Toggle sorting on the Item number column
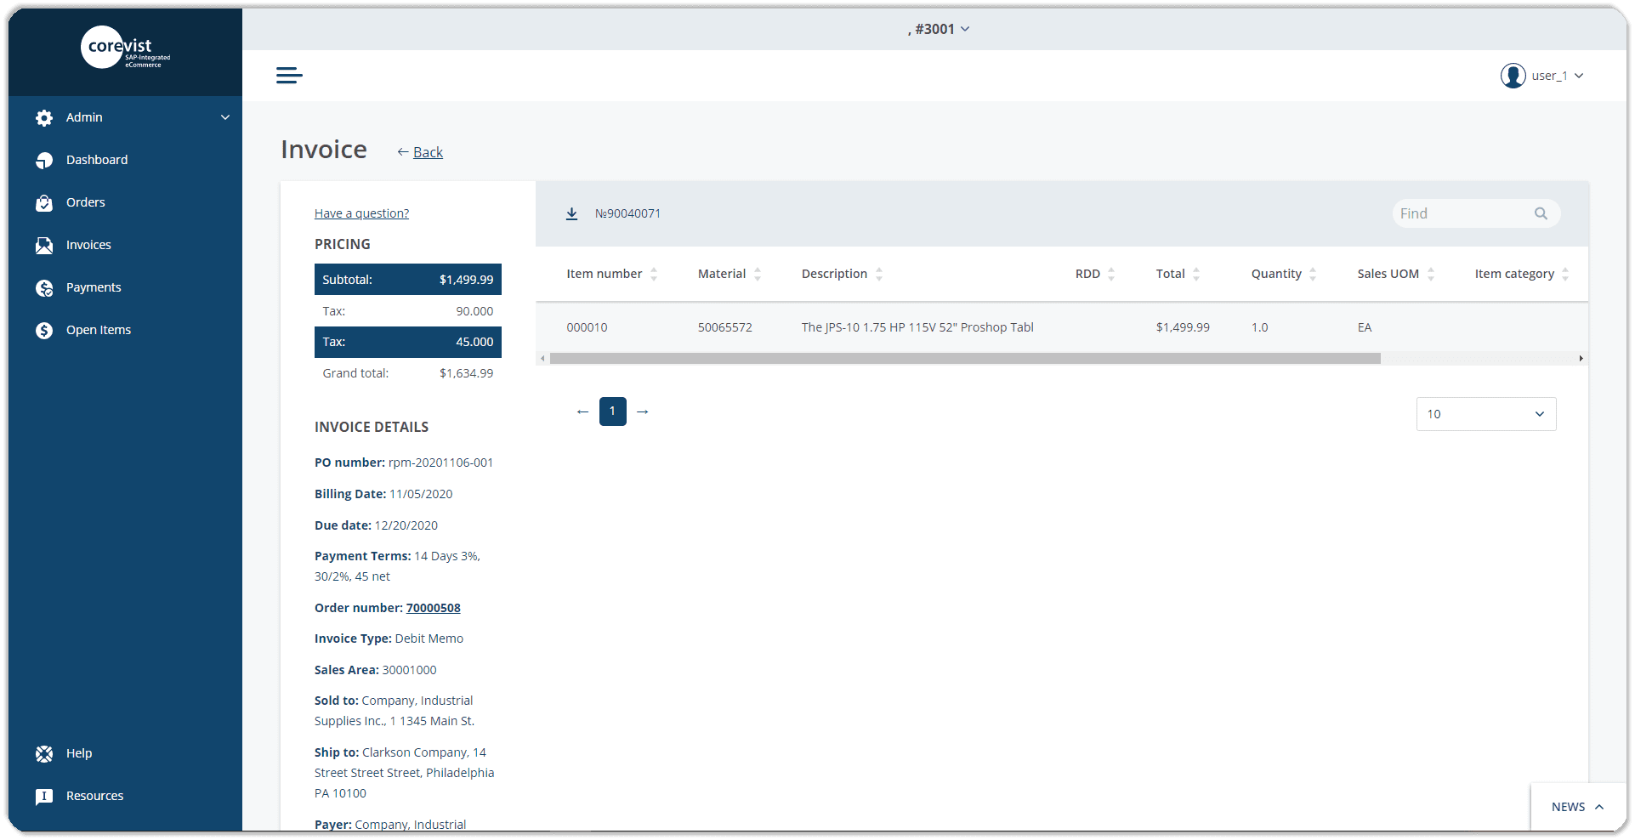Screen dimensions: 1635x840 [653, 274]
